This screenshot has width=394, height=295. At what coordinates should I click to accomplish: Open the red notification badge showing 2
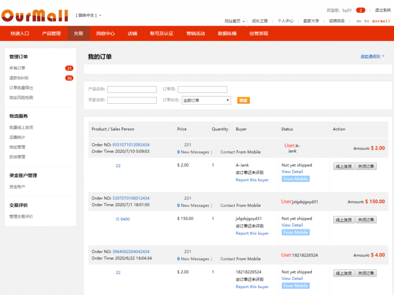coord(361,10)
